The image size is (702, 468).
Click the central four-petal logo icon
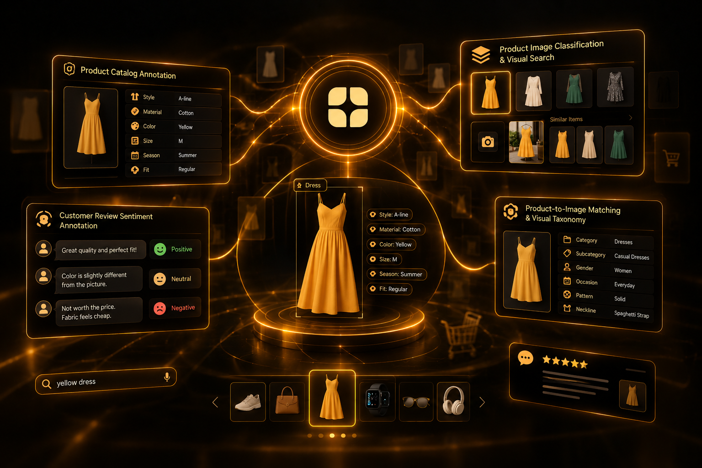[x=348, y=107]
